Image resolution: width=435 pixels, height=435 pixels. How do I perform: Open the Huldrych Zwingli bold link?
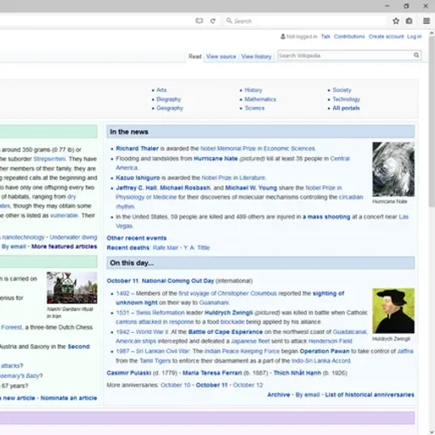[x=229, y=313]
